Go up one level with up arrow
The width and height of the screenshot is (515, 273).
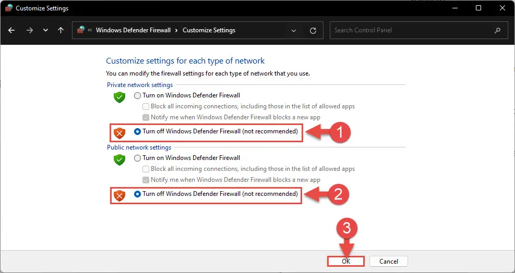(61, 30)
